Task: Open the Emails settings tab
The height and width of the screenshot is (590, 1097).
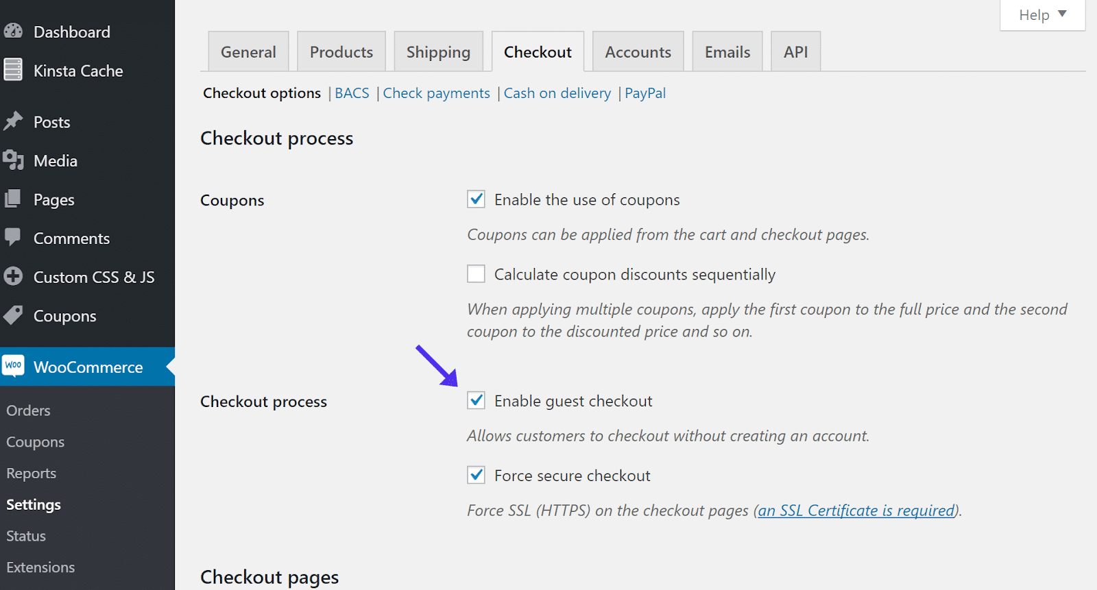Action: [727, 52]
